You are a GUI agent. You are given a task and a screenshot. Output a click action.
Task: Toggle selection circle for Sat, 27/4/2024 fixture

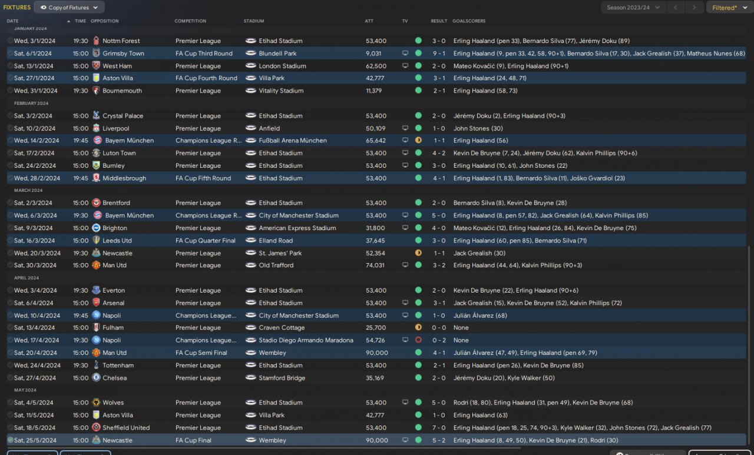[x=10, y=378]
